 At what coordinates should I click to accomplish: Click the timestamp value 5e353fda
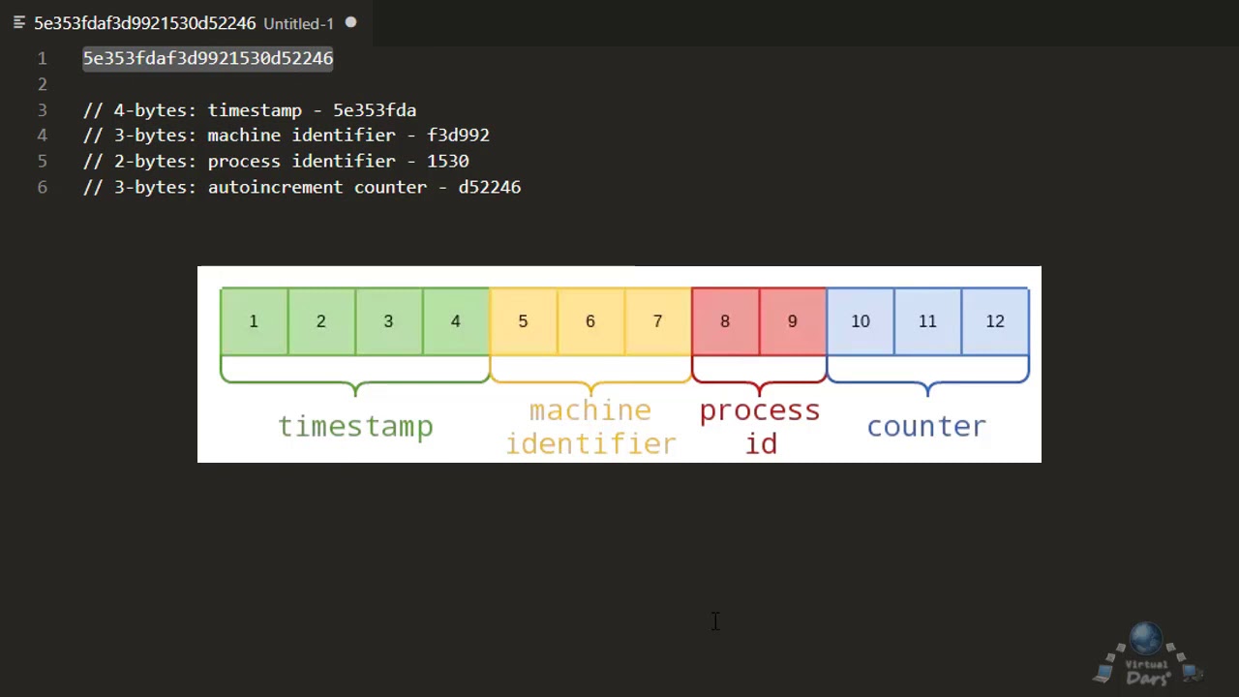pos(375,110)
